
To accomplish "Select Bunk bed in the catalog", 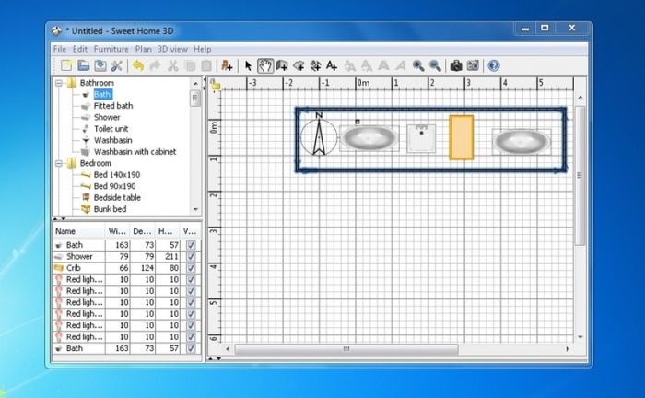I will coord(110,209).
